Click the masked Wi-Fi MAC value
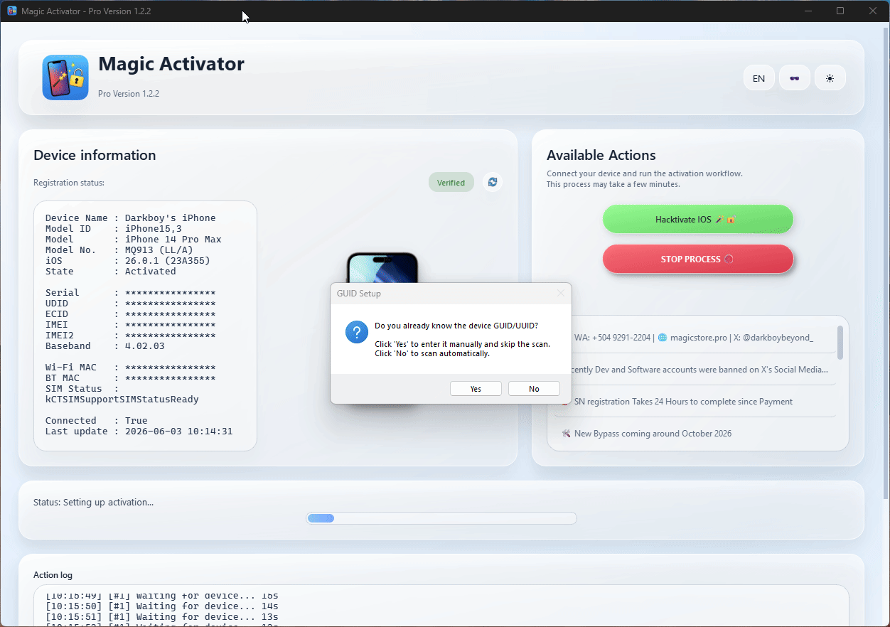The image size is (890, 627). coord(171,368)
